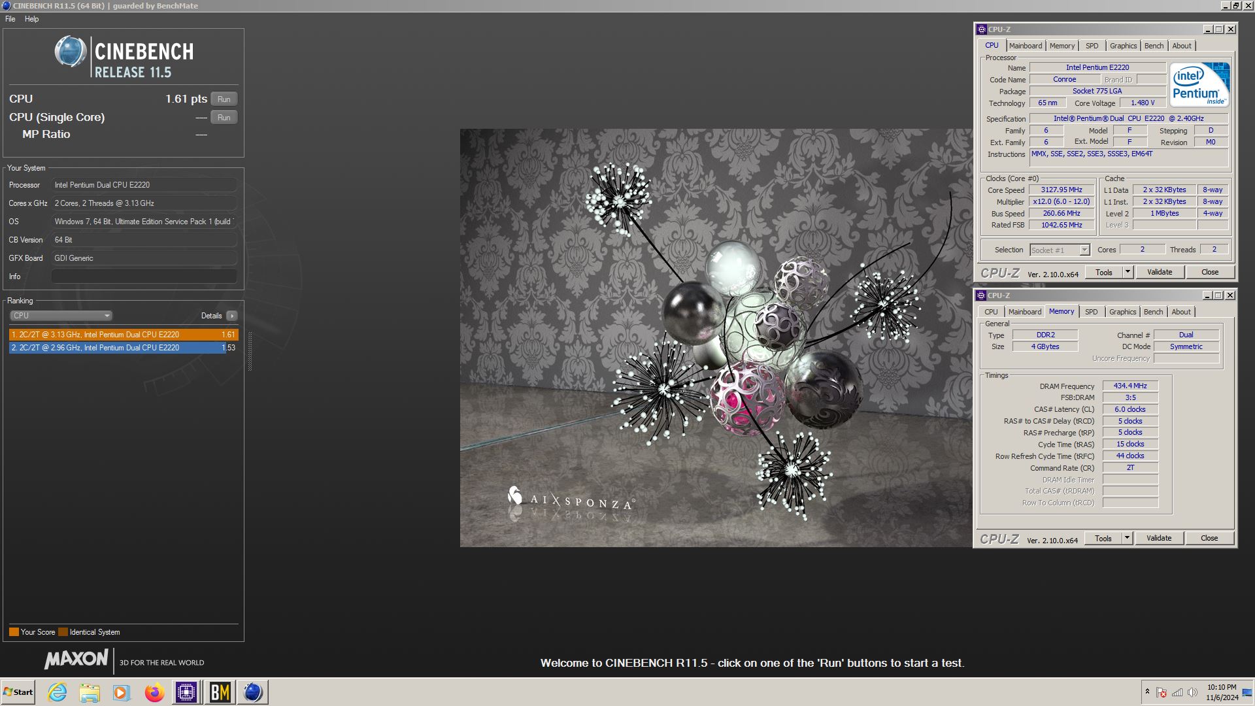Click Show Desktop icon at taskbar end
This screenshot has width=1255, height=706.
click(1247, 692)
